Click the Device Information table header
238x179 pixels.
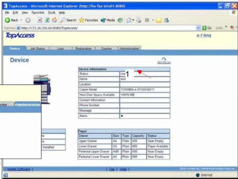[x=124, y=69]
